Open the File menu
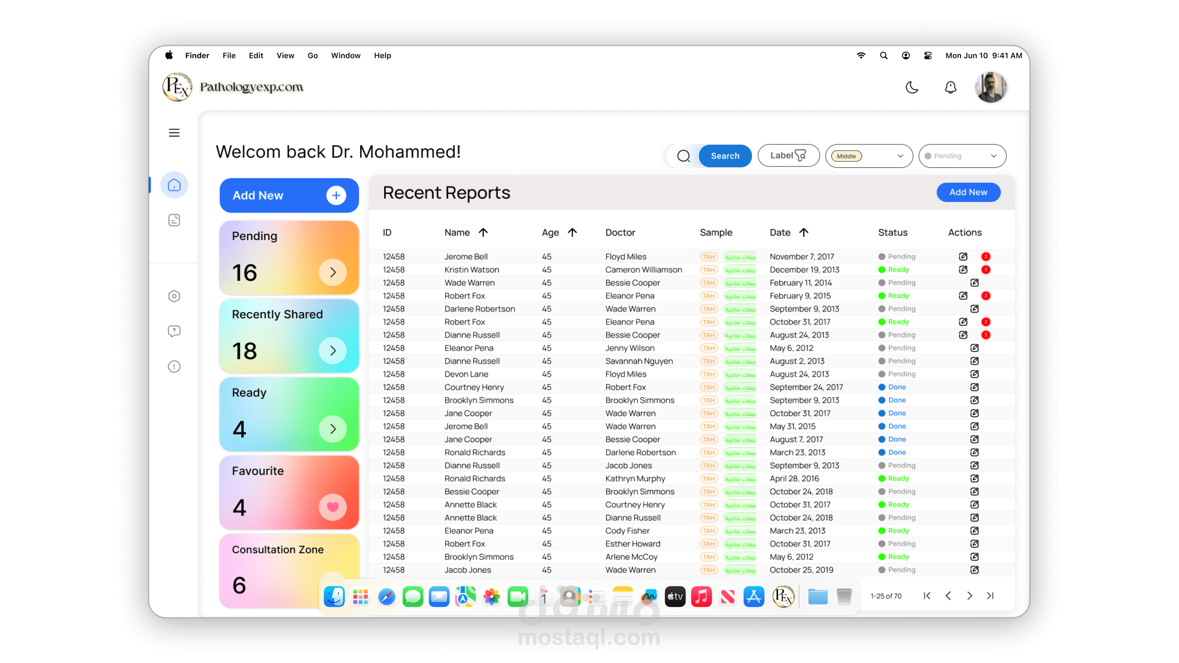The height and width of the screenshot is (663, 1179). tap(229, 55)
